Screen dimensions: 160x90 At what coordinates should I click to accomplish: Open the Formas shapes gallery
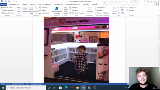click(36, 10)
